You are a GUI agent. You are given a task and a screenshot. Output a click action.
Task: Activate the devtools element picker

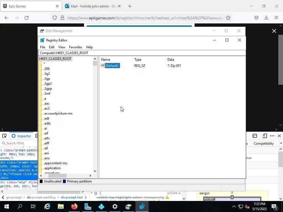pyautogui.click(x=4, y=136)
